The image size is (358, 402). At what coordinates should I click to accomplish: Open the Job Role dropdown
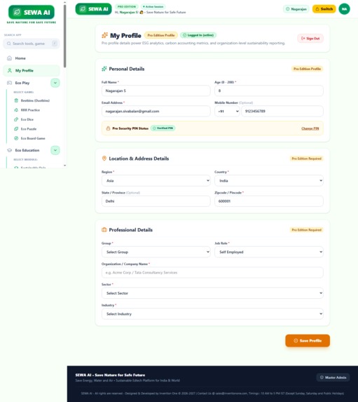269,252
